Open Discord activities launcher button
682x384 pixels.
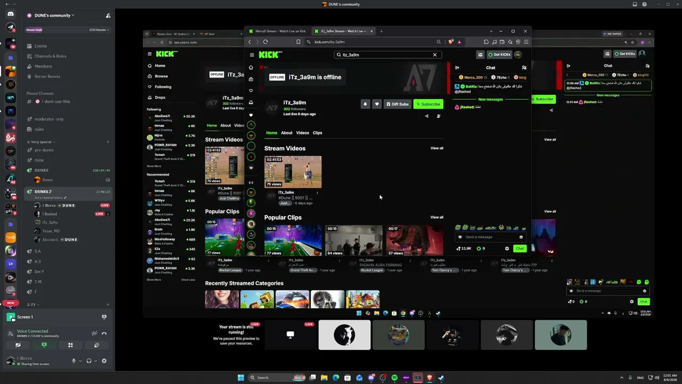(70, 345)
